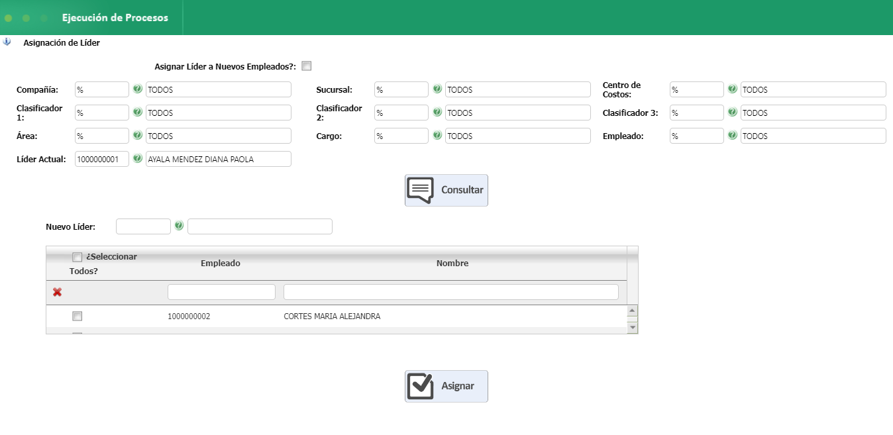Click the Empleado column header

(221, 264)
